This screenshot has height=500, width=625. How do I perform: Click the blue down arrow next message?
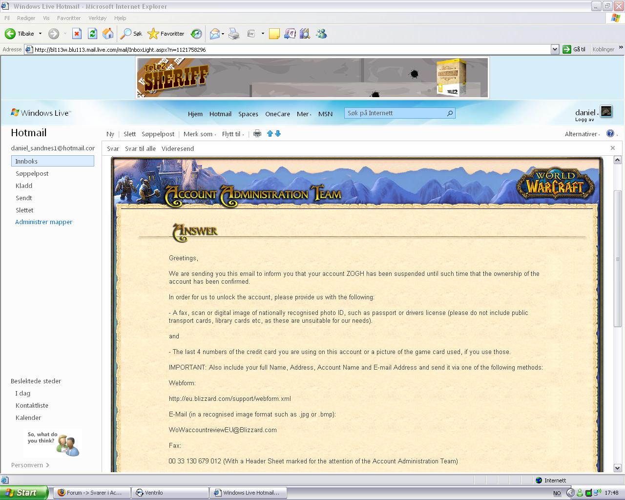point(278,134)
